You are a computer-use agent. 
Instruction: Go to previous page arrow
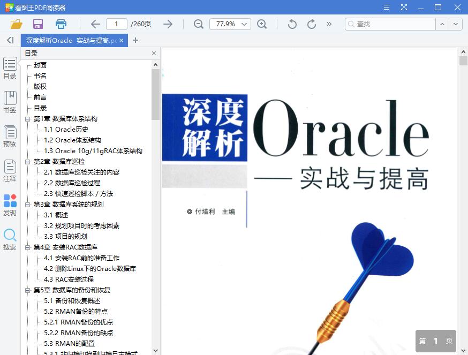coord(95,24)
